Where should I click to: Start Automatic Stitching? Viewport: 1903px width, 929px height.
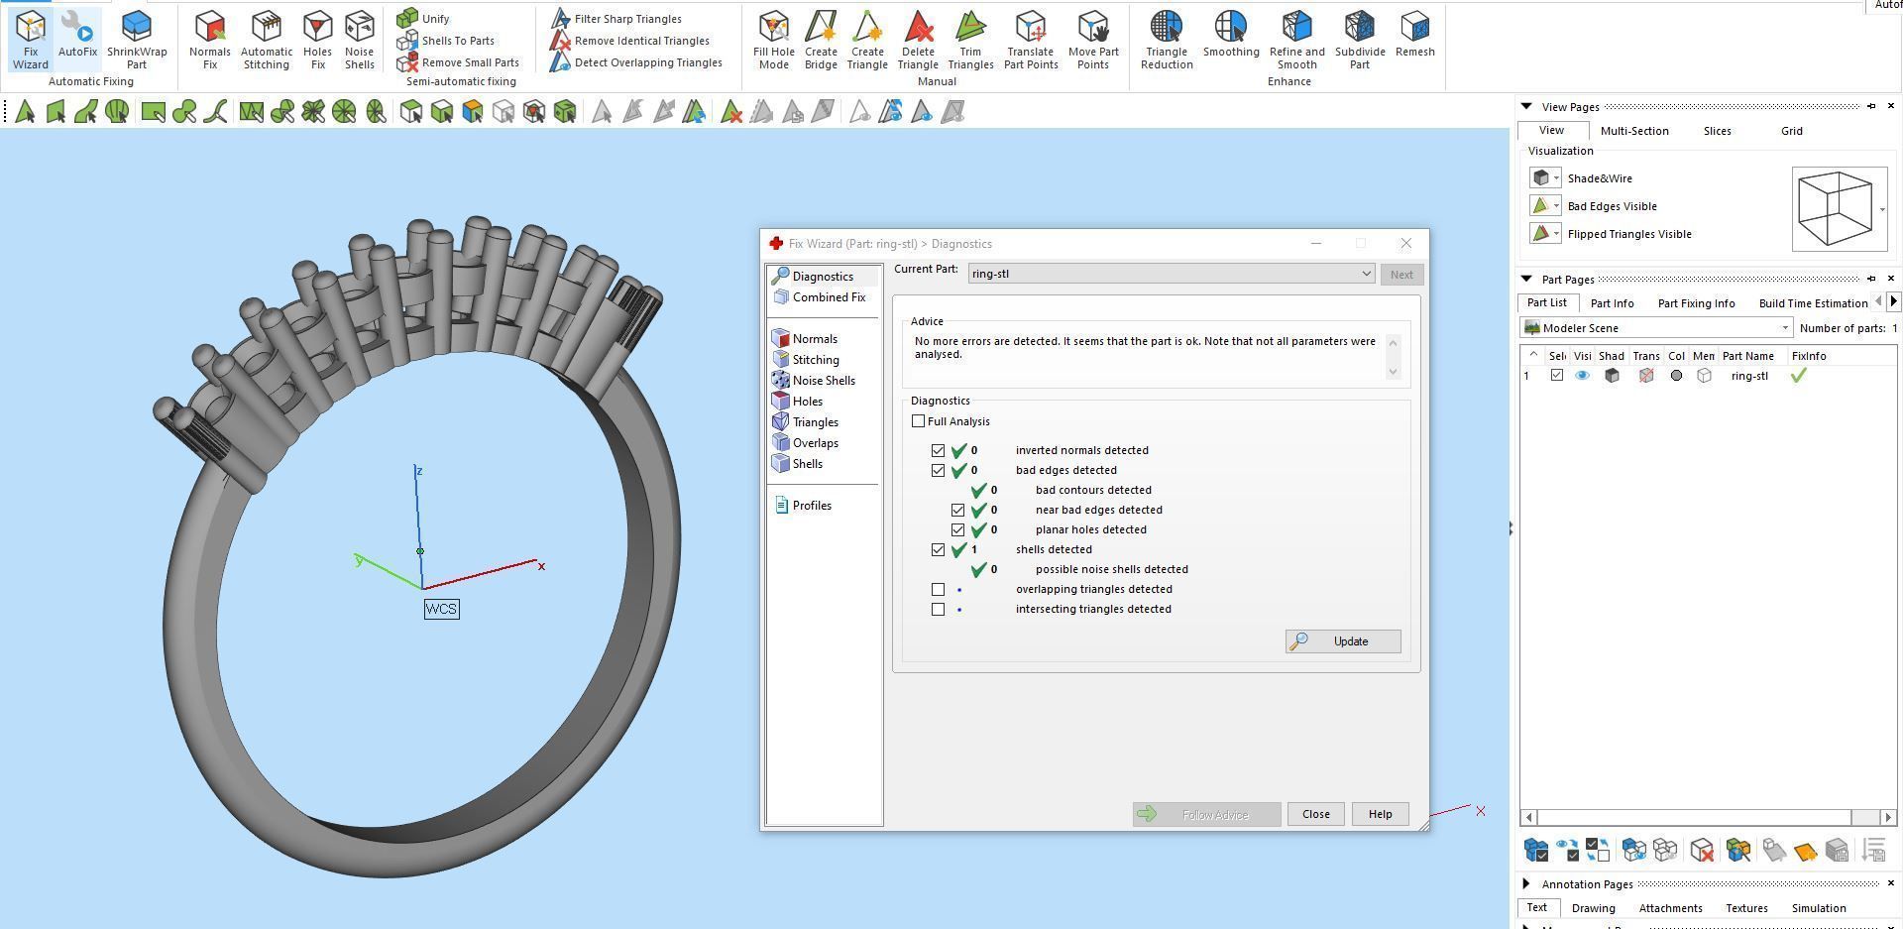point(267,40)
